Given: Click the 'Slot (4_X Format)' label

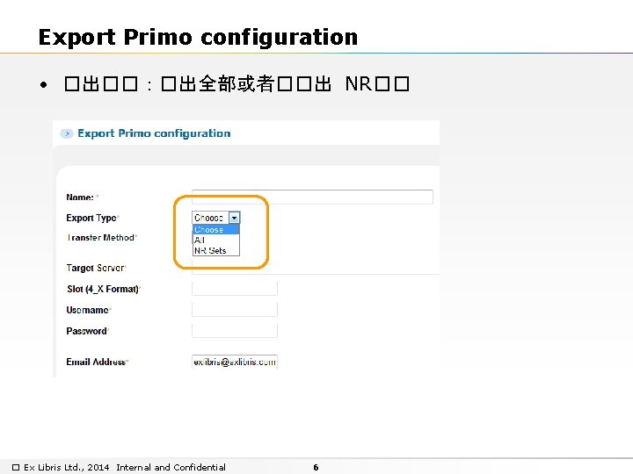Looking at the screenshot, I should [103, 289].
